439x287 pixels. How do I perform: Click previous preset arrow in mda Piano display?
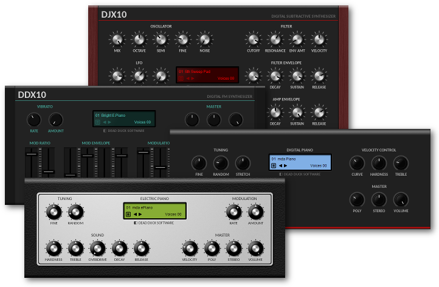280,166
